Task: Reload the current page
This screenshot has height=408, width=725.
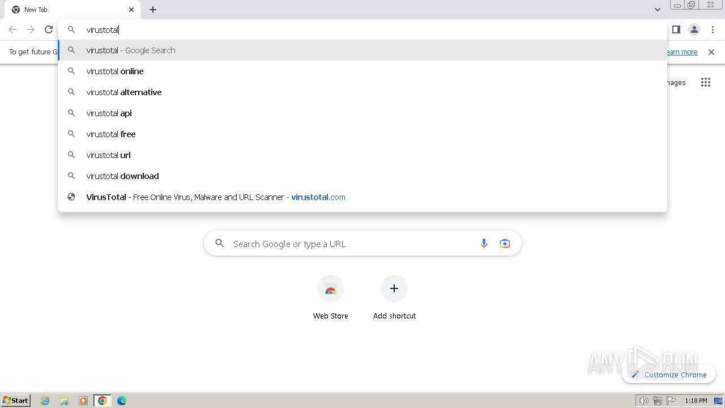Action: [49, 29]
